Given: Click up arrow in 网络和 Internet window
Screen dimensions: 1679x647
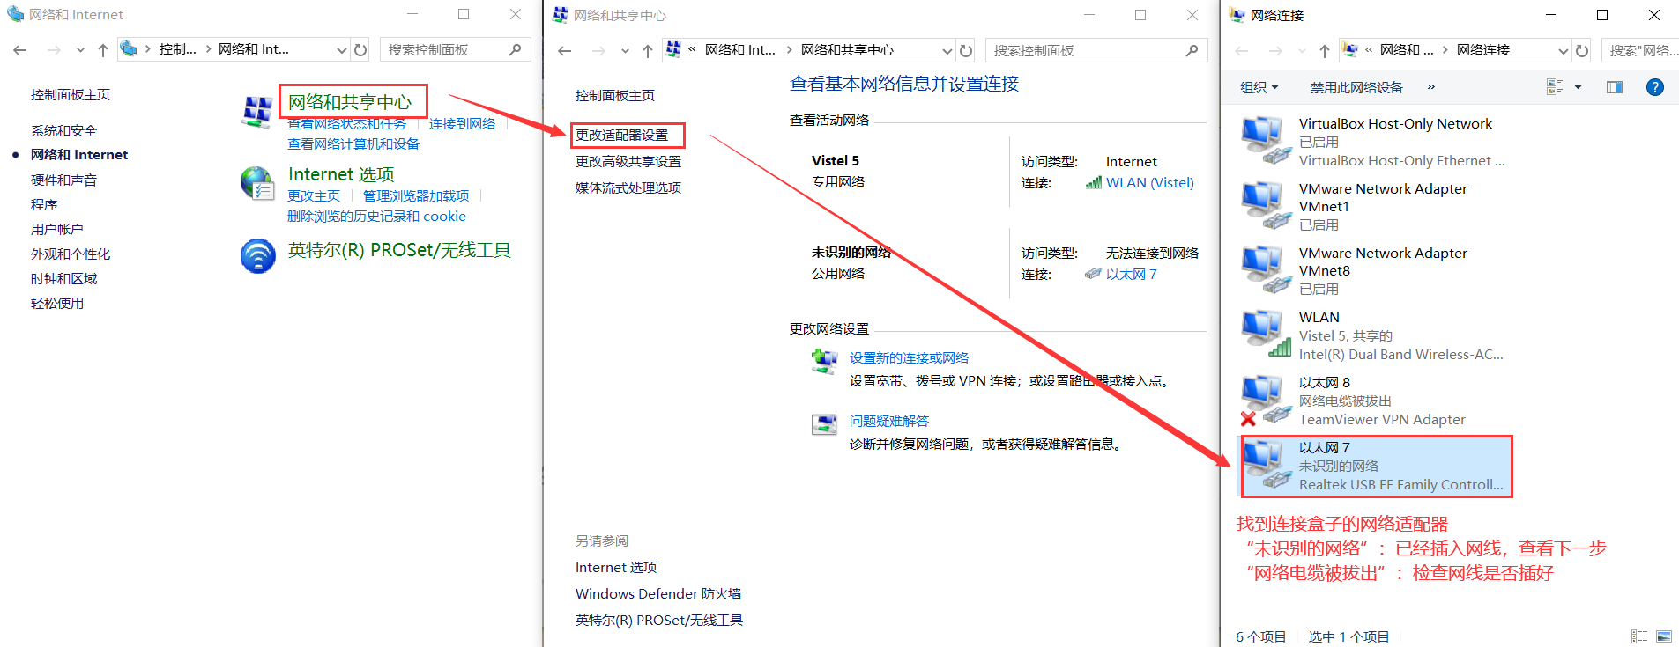Looking at the screenshot, I should click(x=103, y=50).
